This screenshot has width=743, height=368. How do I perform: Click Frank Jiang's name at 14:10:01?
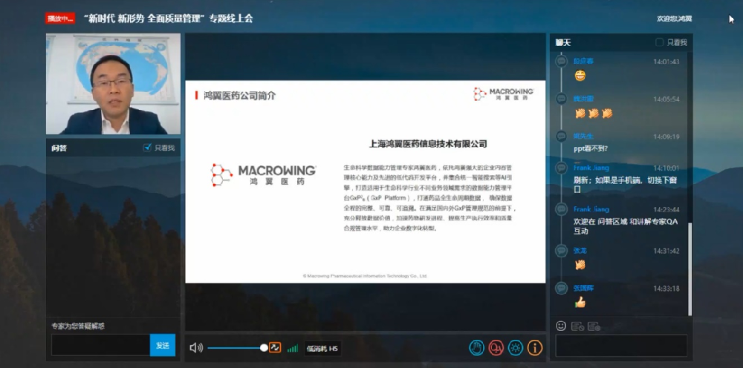[x=591, y=168]
